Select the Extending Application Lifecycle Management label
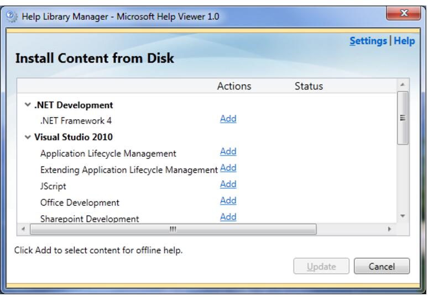The image size is (428, 297). click(129, 169)
